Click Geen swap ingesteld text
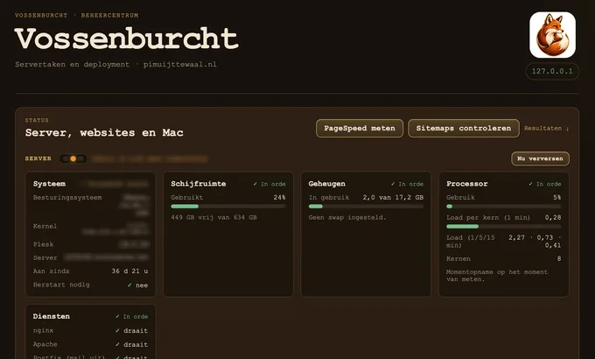Viewport: 595px width, 359px height. [x=347, y=217]
